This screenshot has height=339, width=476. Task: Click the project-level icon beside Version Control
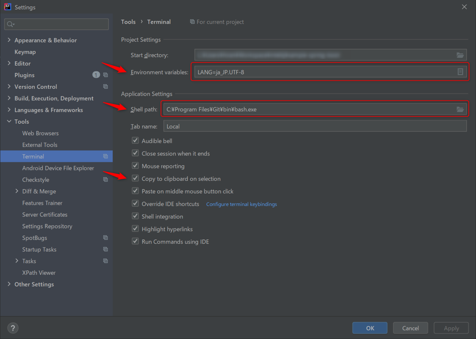click(x=106, y=86)
